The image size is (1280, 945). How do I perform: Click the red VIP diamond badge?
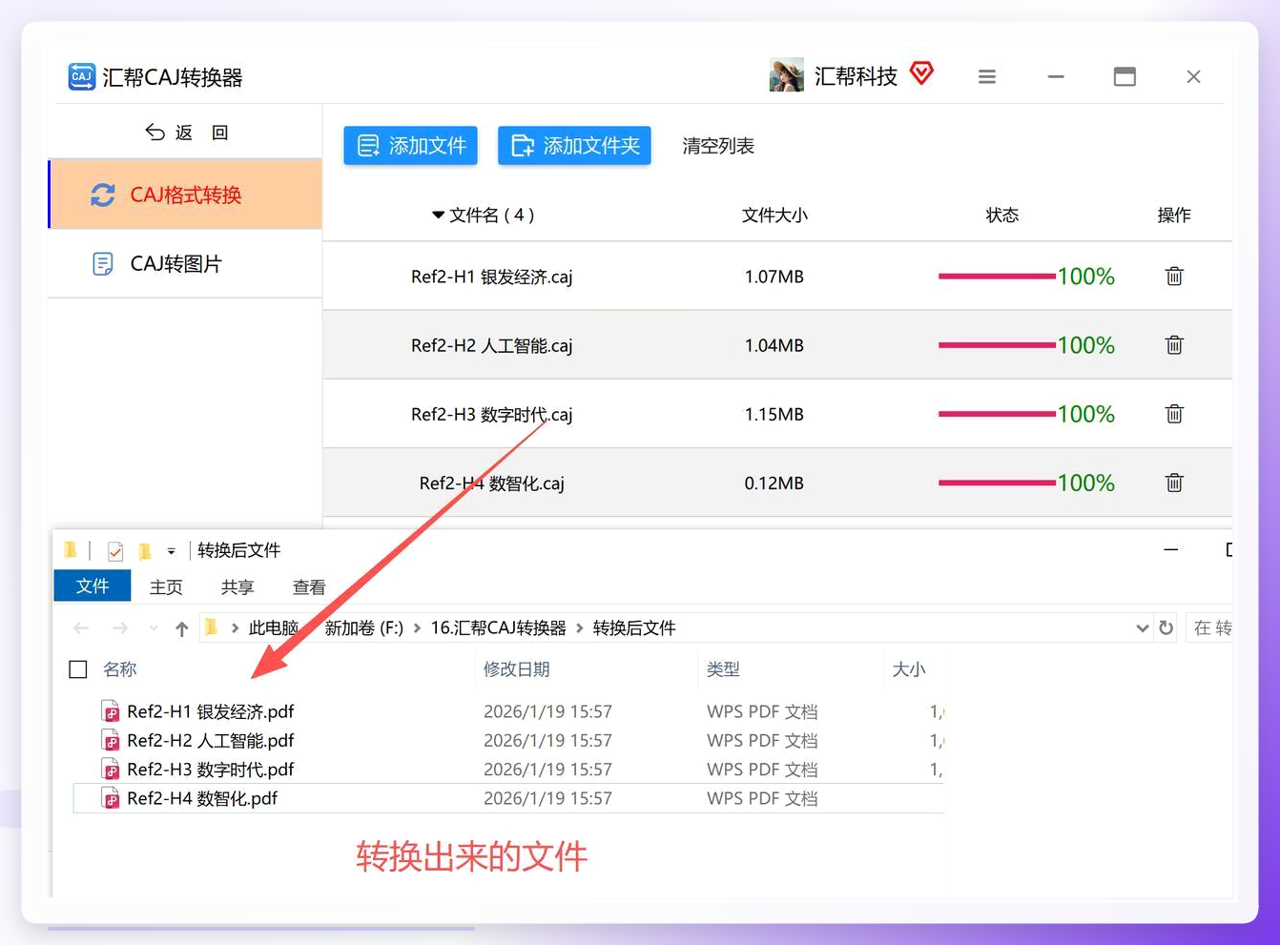(x=921, y=72)
